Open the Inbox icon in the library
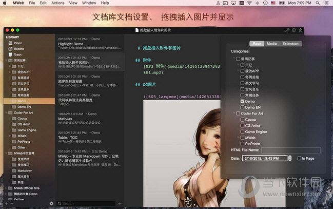333x209 pixels. point(10,43)
